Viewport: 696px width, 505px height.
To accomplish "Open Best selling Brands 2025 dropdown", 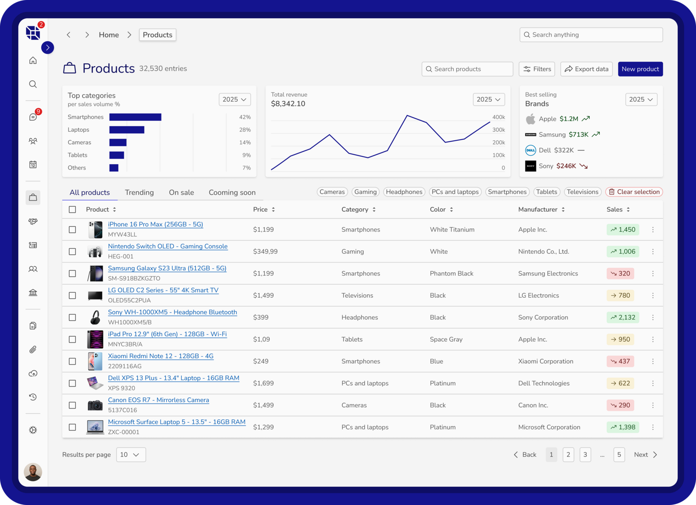I will click(x=641, y=100).
